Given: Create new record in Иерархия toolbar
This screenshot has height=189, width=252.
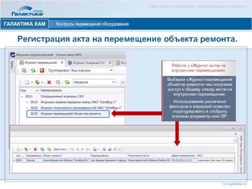Looking at the screenshot, I should 27,82.
